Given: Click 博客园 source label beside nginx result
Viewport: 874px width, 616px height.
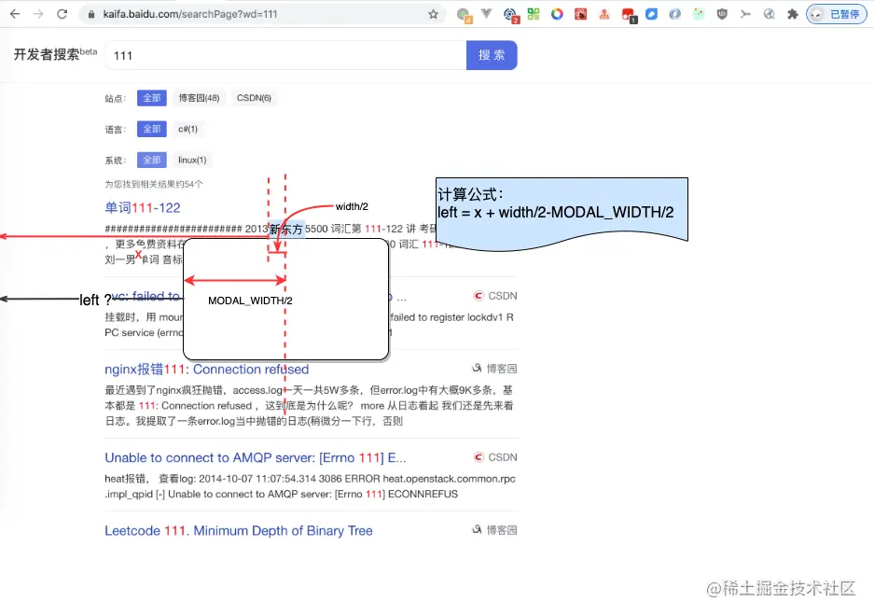Looking at the screenshot, I should tap(494, 369).
